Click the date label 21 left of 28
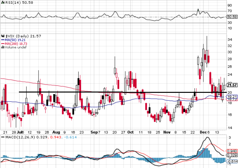 [5, 132]
